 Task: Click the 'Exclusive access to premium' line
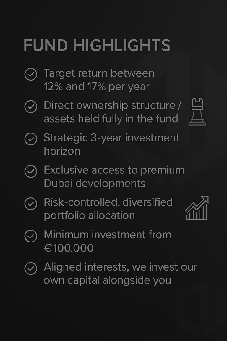pos(114,170)
